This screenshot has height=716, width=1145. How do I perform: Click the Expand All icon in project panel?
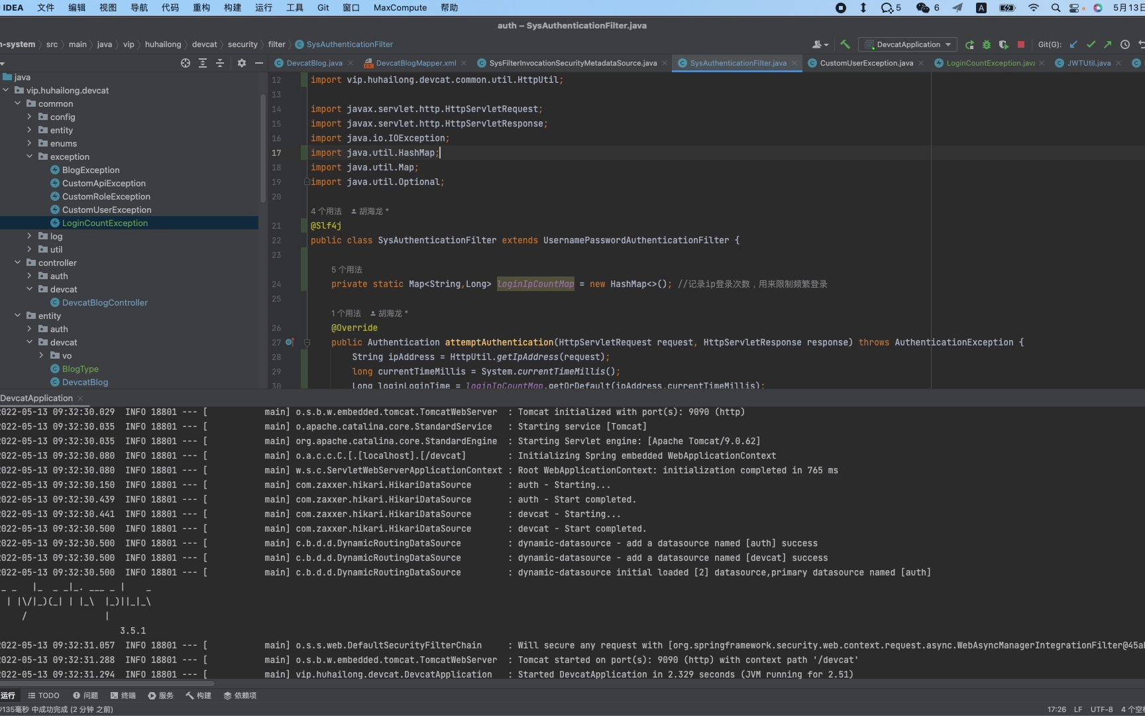[x=203, y=63]
